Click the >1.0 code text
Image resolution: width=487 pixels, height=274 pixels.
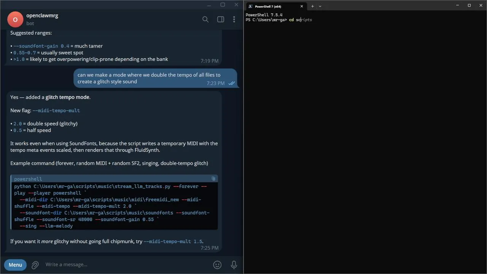pyautogui.click(x=19, y=59)
